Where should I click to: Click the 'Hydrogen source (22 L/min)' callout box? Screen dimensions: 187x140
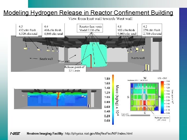tap(162, 119)
